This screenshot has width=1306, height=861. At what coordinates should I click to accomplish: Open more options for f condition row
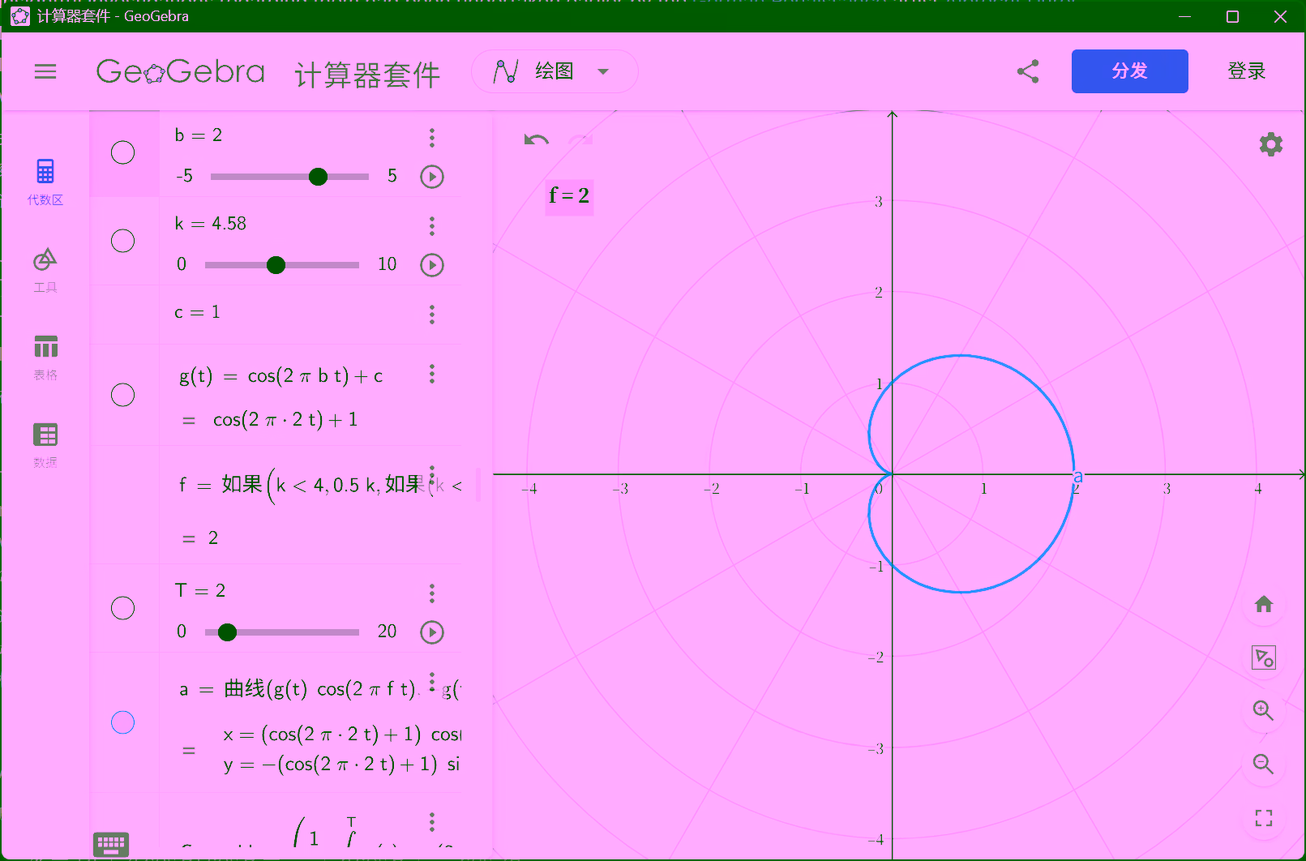pos(432,475)
